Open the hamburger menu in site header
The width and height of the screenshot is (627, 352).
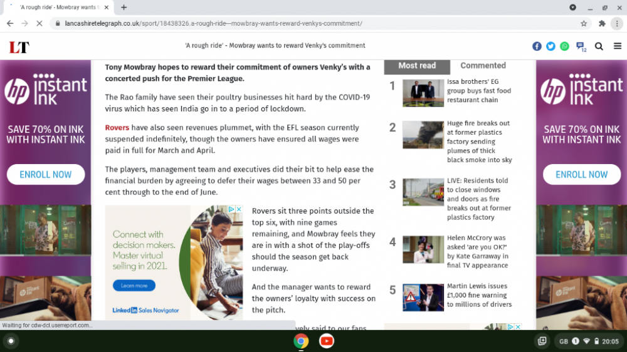[x=618, y=46]
